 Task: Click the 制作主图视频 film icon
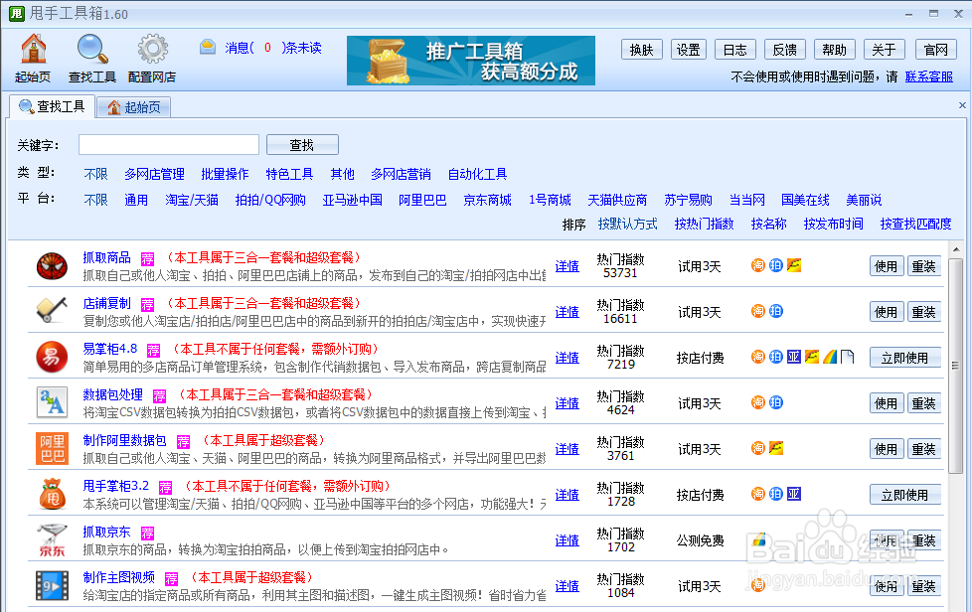(52, 586)
